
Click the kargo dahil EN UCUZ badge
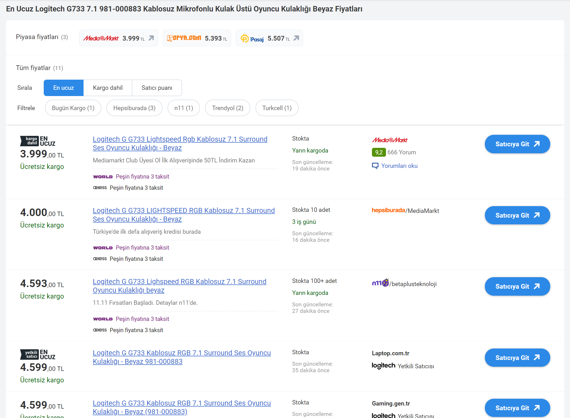38,141
